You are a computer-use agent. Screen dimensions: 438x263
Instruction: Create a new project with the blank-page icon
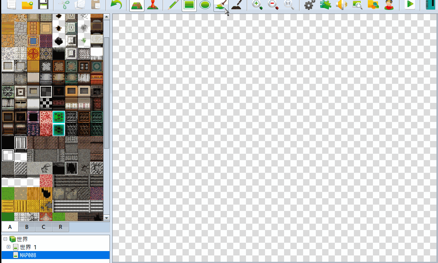tap(12, 4)
